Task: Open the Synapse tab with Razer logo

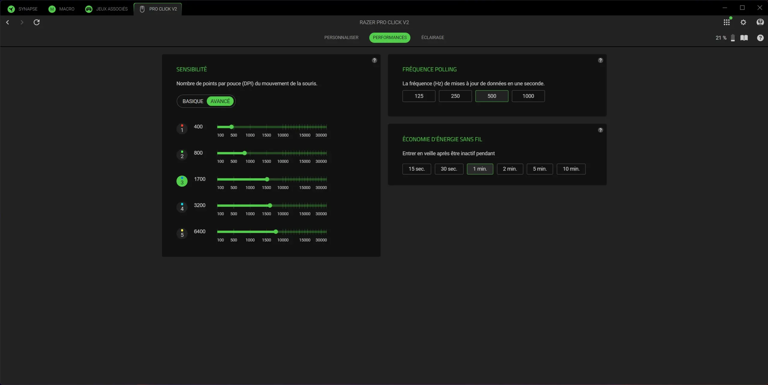Action: pos(22,9)
